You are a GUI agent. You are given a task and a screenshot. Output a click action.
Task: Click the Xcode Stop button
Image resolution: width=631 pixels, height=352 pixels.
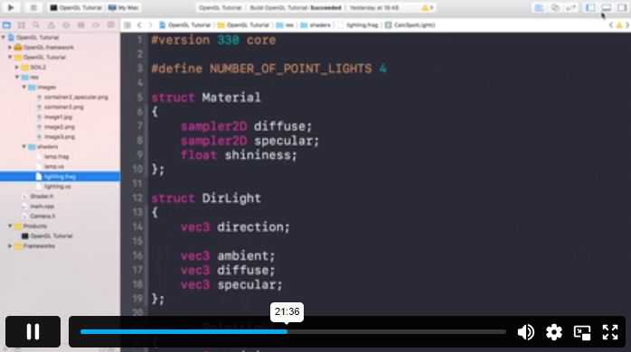tap(33, 7)
